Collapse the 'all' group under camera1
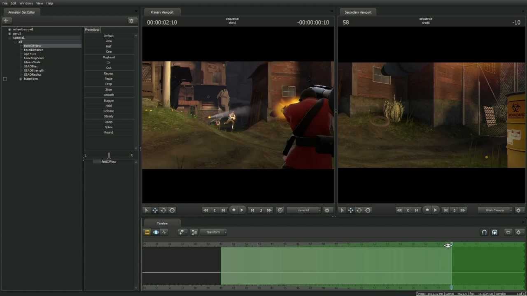Image resolution: width=527 pixels, height=296 pixels. click(x=15, y=42)
